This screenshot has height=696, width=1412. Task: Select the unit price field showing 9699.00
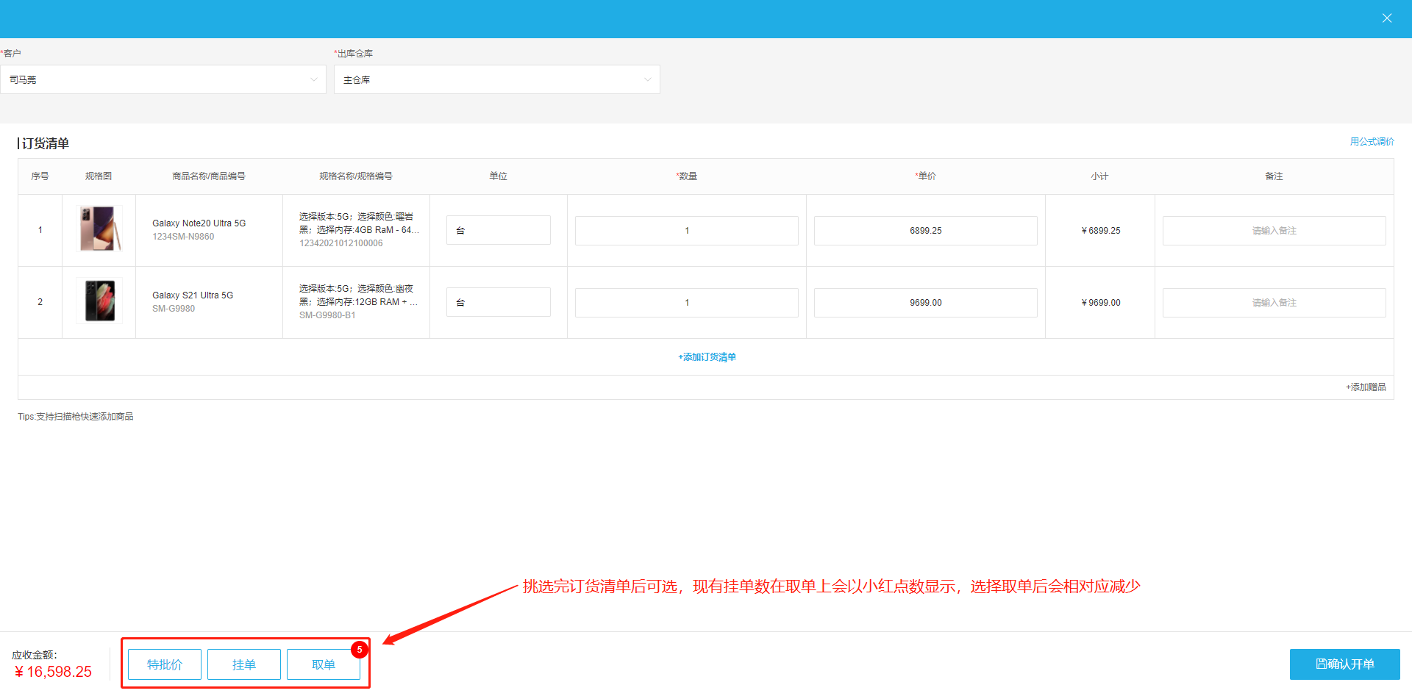pyautogui.click(x=925, y=302)
